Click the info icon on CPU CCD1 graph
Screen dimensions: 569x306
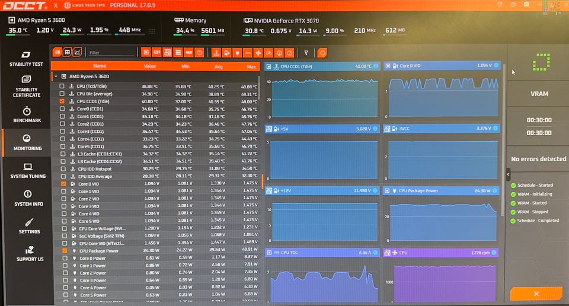click(376, 66)
